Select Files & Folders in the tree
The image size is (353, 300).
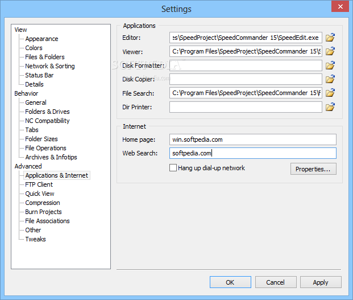(45, 57)
